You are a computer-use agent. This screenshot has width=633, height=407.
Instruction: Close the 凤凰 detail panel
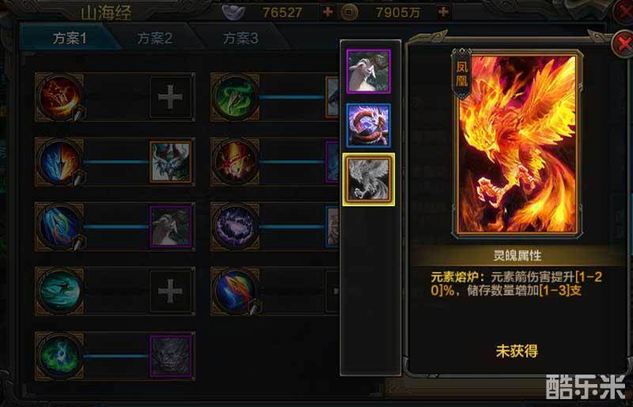point(622,43)
